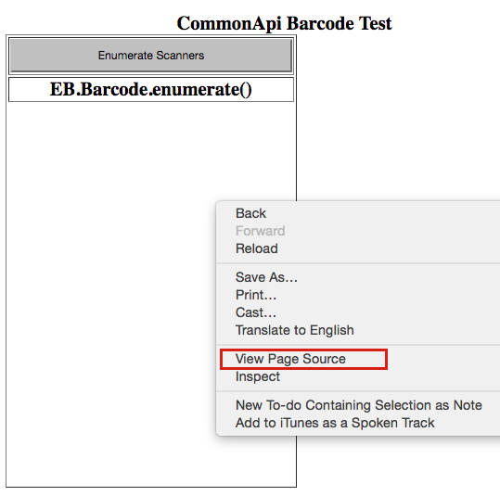
Task: Select New To-do Containing Selection as Note
Action: 358,405
